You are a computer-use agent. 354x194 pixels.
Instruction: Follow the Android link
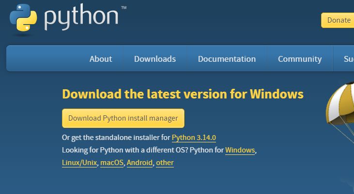pos(139,163)
